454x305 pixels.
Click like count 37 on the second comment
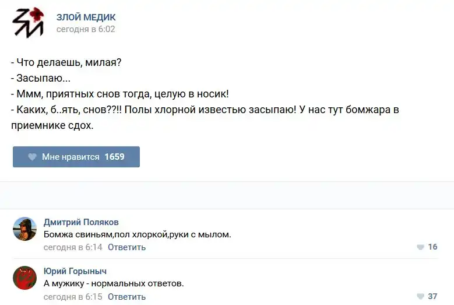click(x=432, y=297)
